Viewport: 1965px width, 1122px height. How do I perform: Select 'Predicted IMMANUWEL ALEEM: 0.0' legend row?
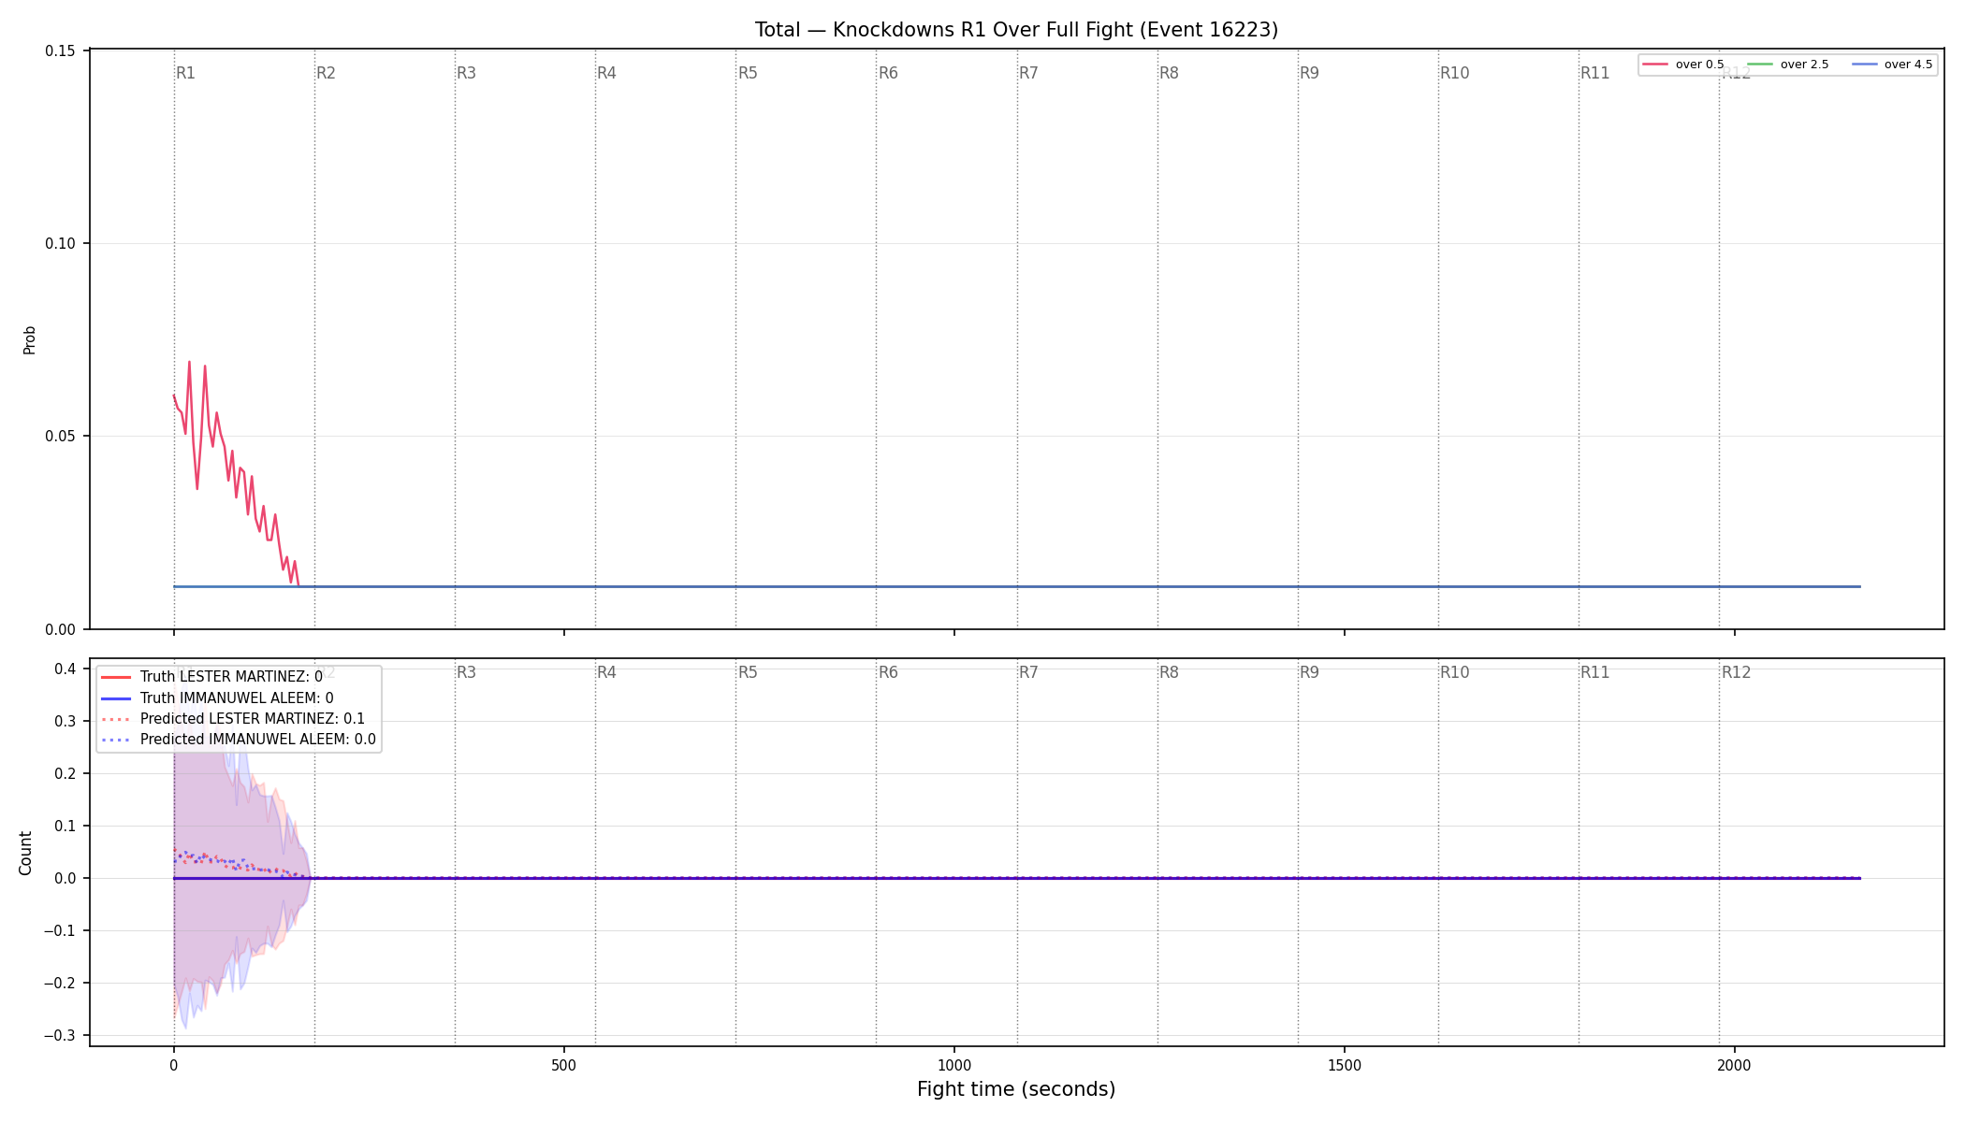[x=239, y=740]
